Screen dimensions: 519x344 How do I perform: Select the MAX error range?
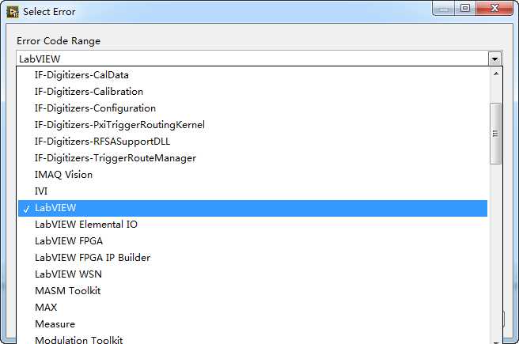(x=252, y=308)
